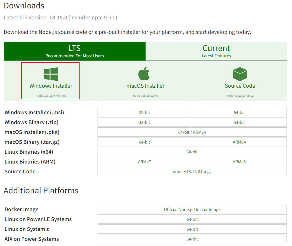Click the Downloads page heading
Viewport: 292px width, 246px height.
click(x=24, y=6)
